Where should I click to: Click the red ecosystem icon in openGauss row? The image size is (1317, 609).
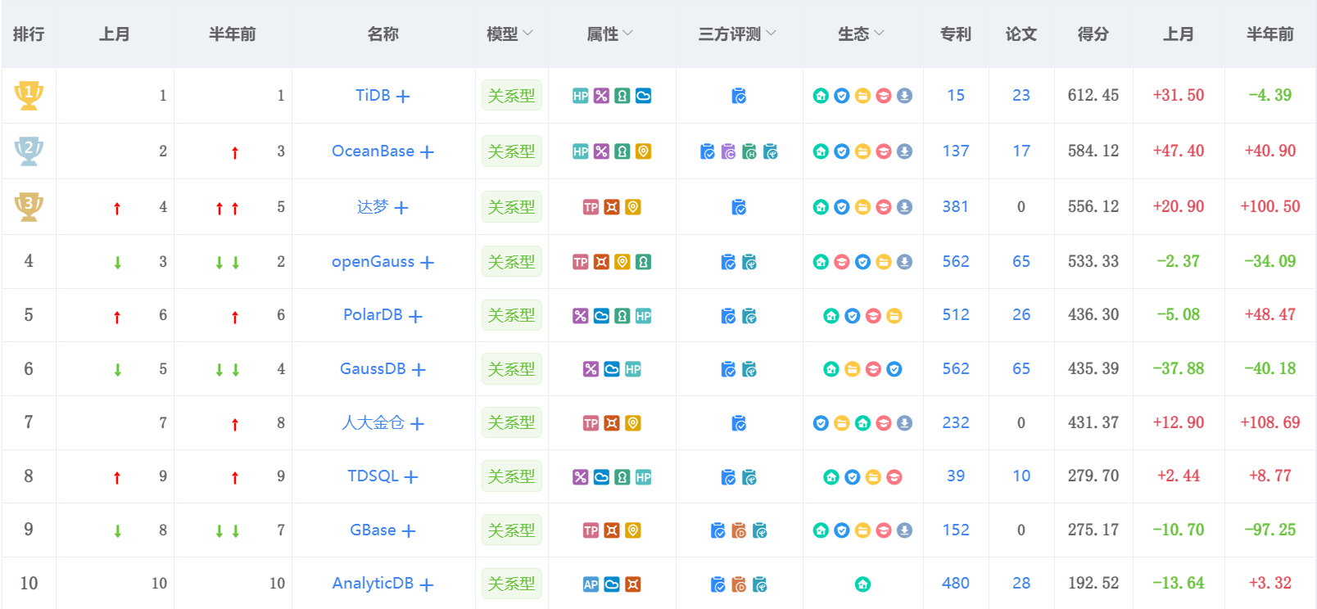pyautogui.click(x=841, y=262)
